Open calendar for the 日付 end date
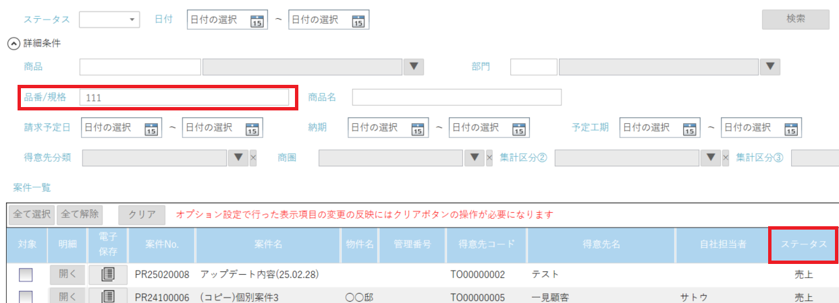Viewport: 839px width, 303px height. (358, 20)
